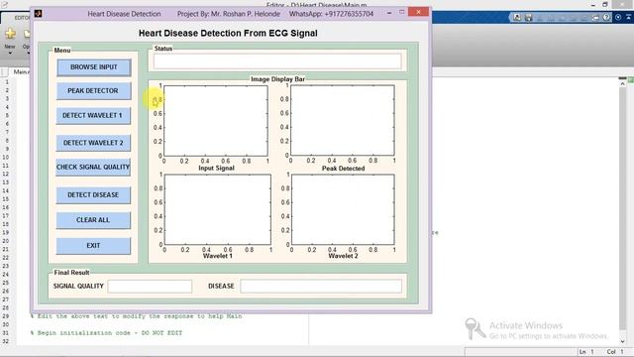
Task: Click the BROWSE INPUT button
Action: 94,67
